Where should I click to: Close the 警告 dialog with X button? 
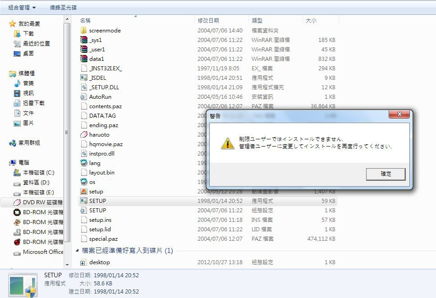[399, 114]
